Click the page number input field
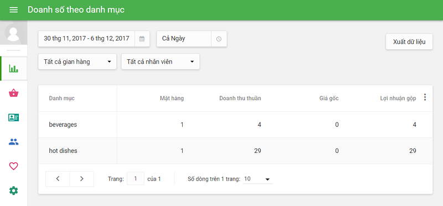The width and height of the screenshot is (443, 206). click(136, 179)
